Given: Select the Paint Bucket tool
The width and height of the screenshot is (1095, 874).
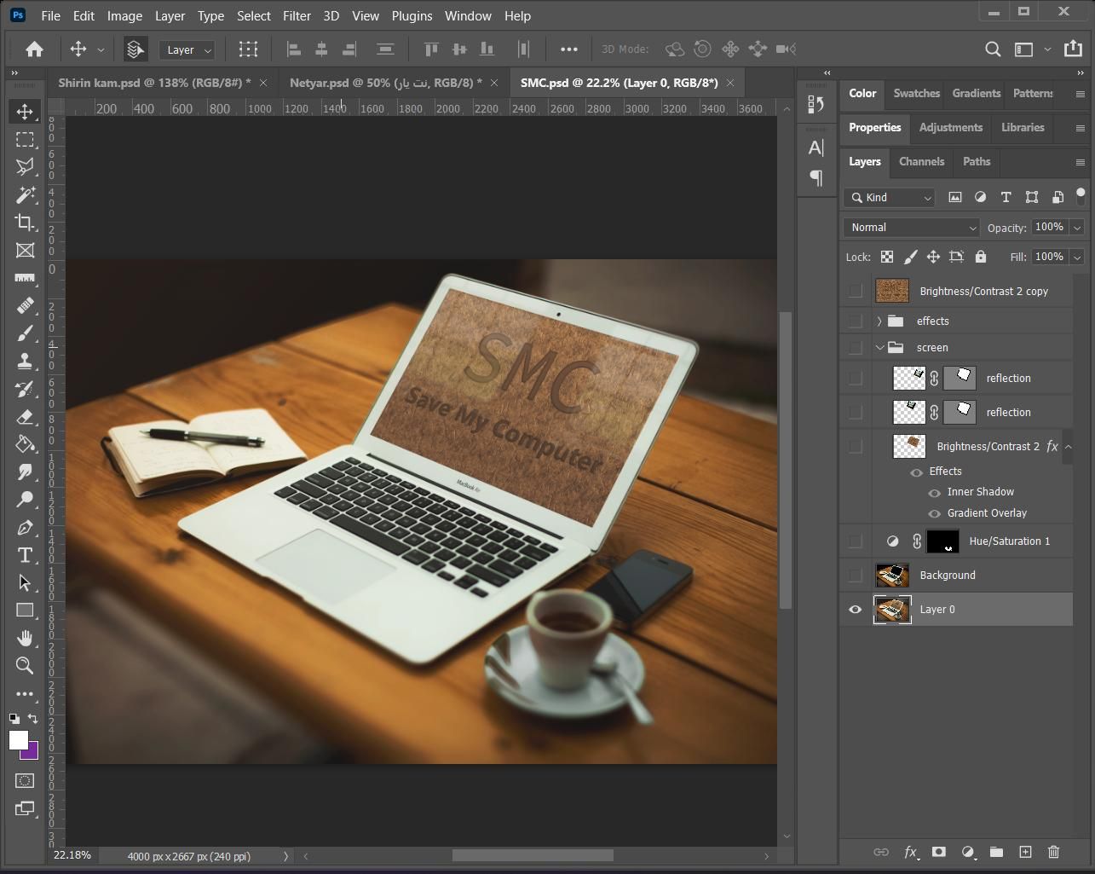Looking at the screenshot, I should pyautogui.click(x=25, y=444).
